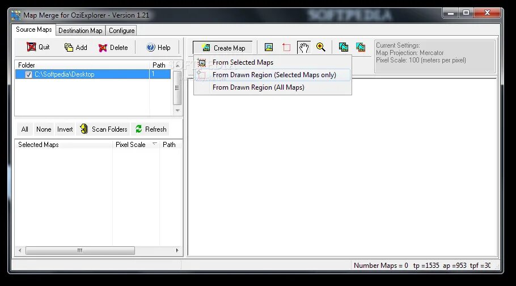
Task: Click the Folder column header
Action: [82, 65]
